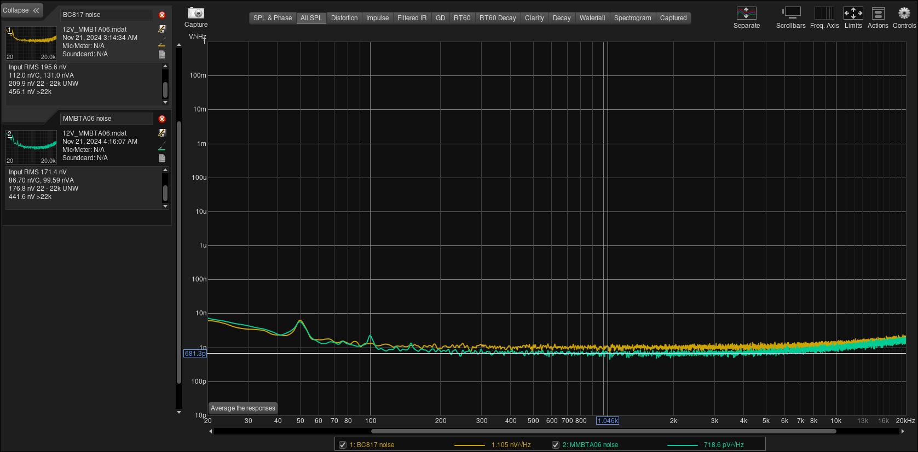Switch to the RT60 Decay tab
The image size is (918, 452).
[x=498, y=18]
